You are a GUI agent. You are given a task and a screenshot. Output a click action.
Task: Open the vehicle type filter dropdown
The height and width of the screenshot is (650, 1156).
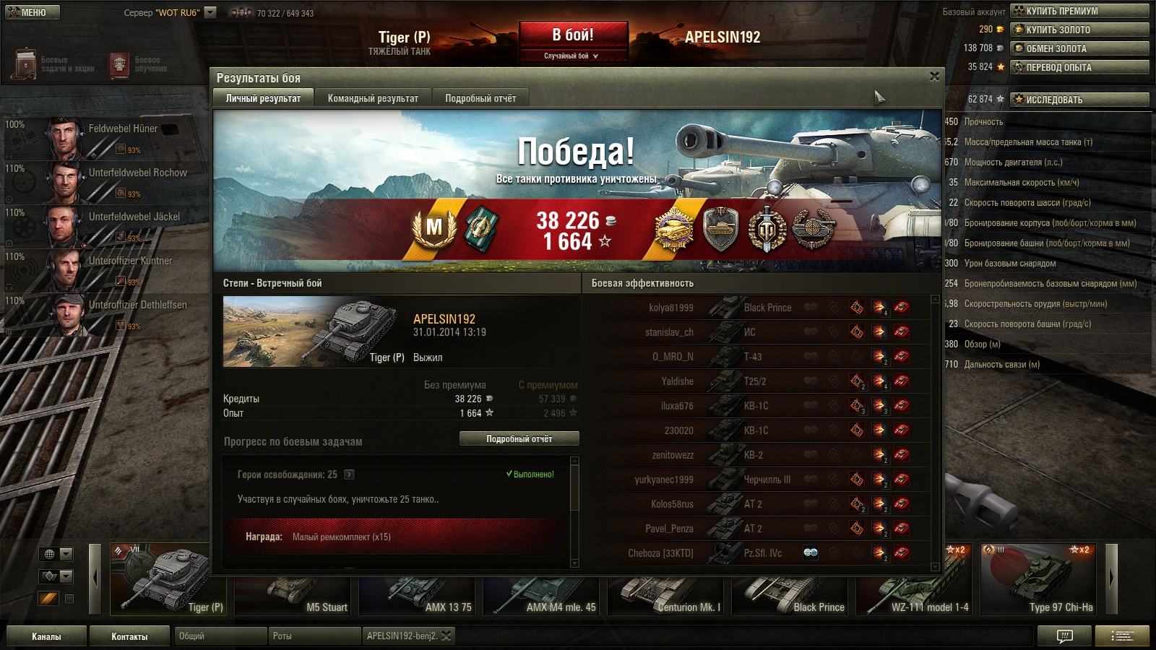tap(56, 576)
